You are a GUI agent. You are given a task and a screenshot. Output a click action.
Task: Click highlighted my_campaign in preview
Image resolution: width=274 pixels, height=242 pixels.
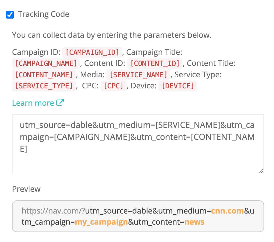[x=101, y=222]
